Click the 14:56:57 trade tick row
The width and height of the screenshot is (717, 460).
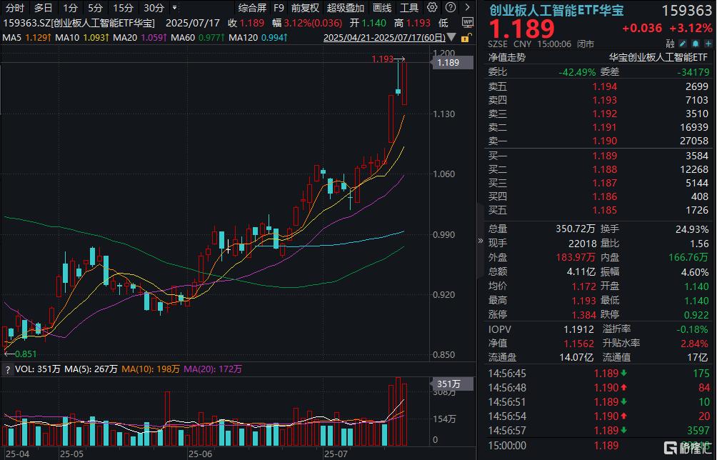click(x=598, y=431)
